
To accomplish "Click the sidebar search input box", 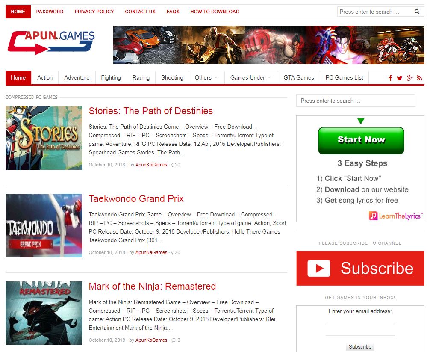I will point(355,101).
